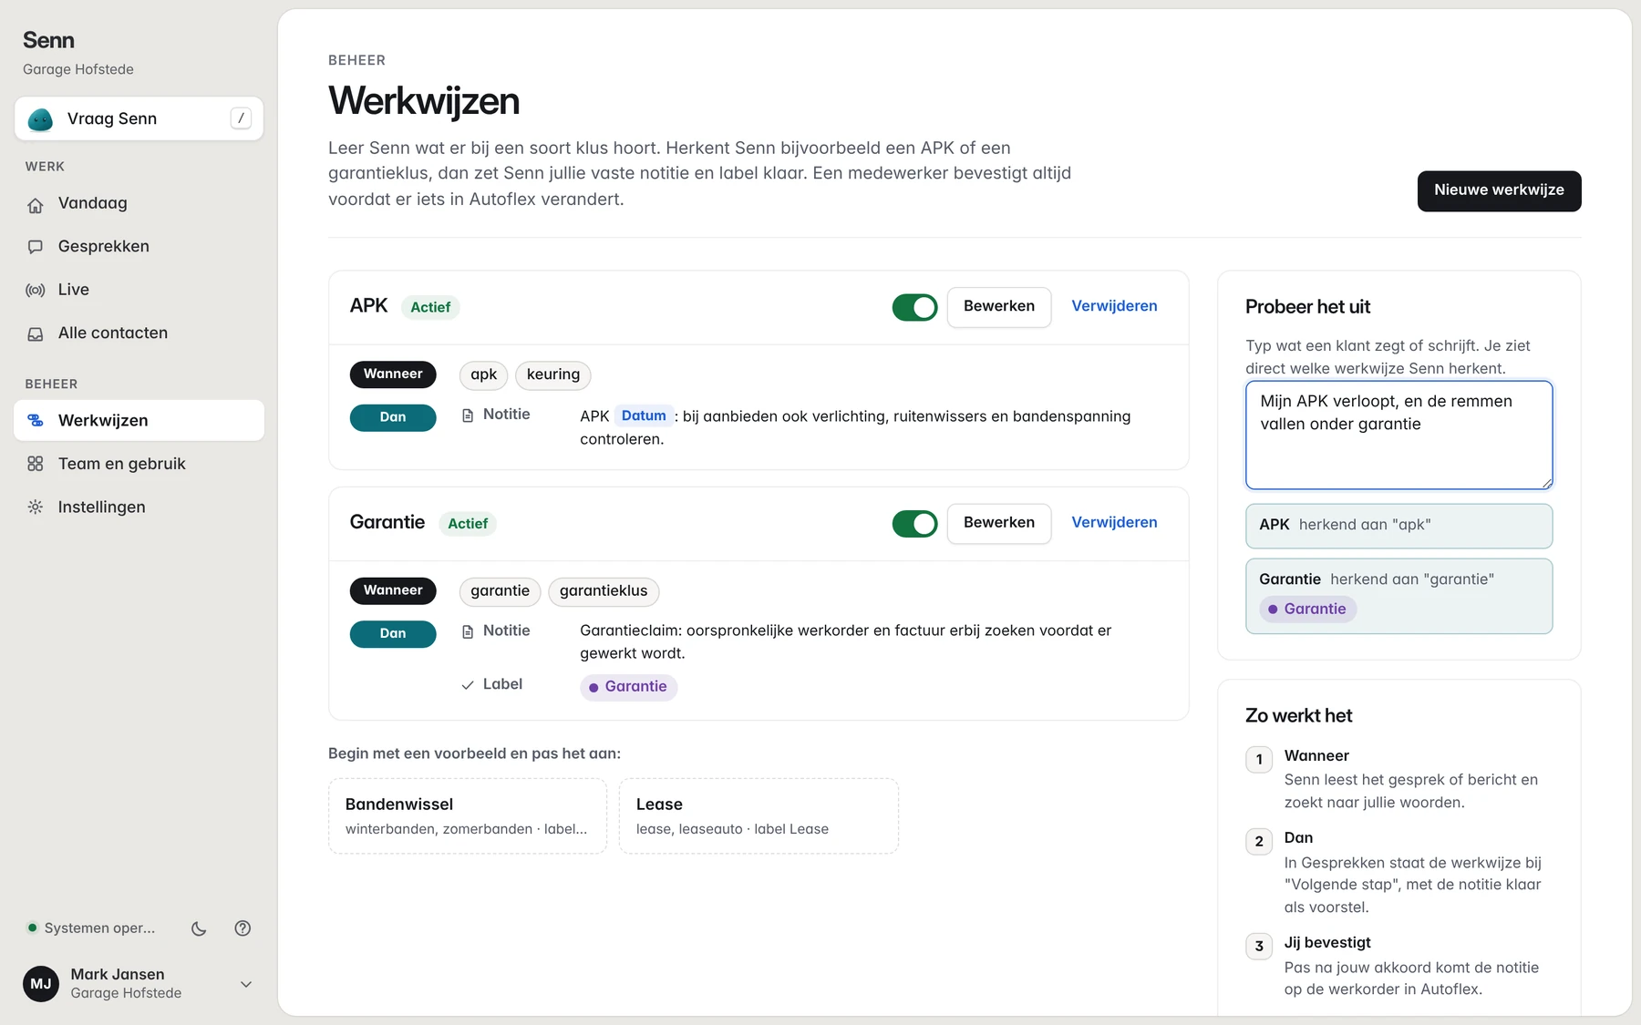Go to Alle contacten in sidebar
This screenshot has height=1025, width=1641.
tap(139, 333)
